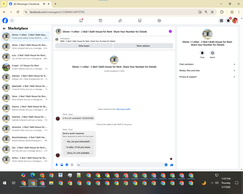Open the Gianna conversation in chat list
Viewport: 243px width, 194px height.
point(26,108)
